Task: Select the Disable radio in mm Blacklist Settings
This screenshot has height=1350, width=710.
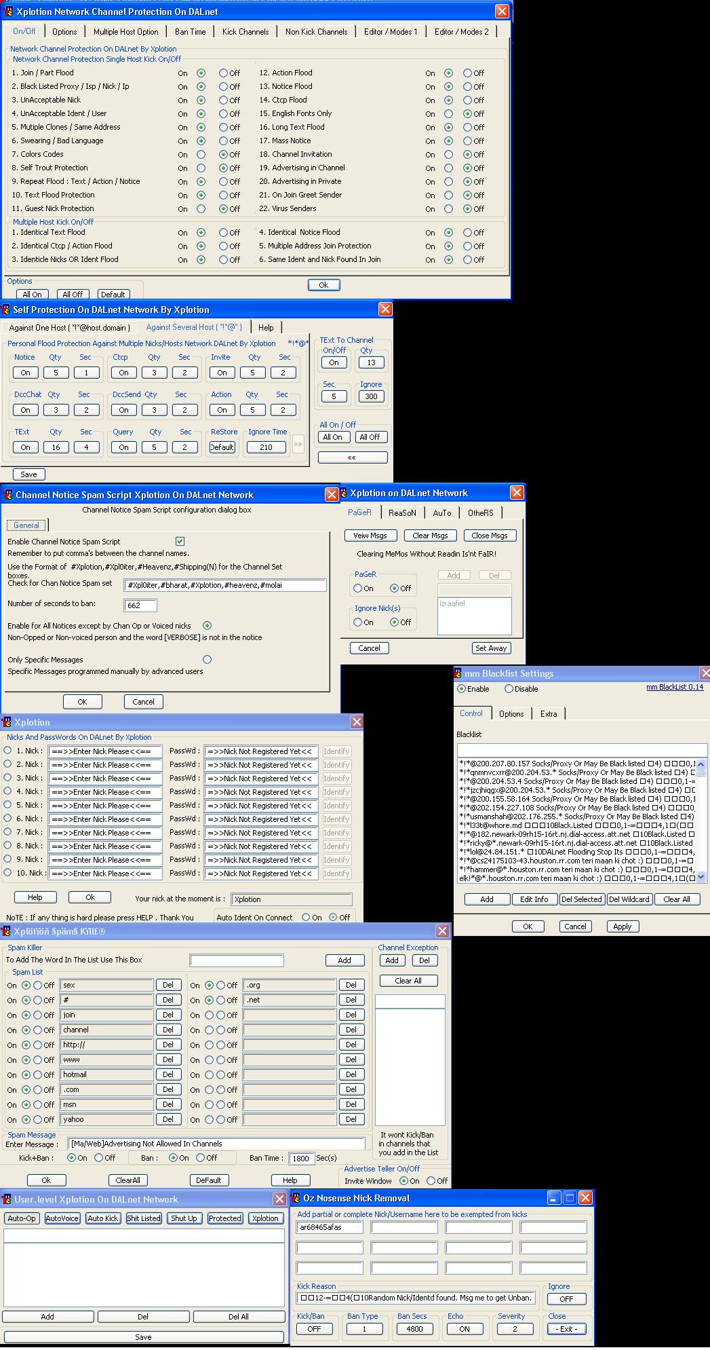Action: click(509, 689)
